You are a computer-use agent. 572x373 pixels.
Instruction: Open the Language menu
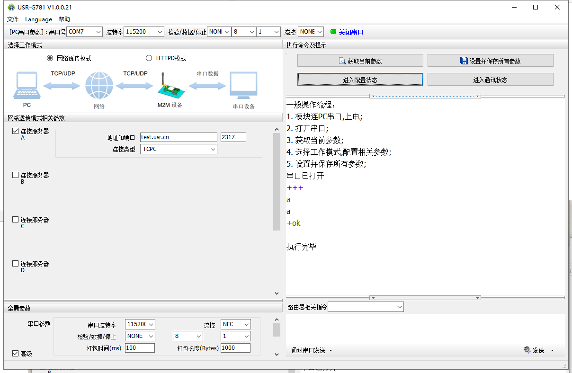pyautogui.click(x=38, y=19)
